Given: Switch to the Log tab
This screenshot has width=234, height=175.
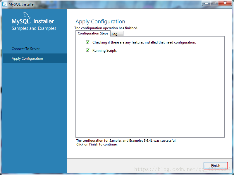Looking at the screenshot, I should (117, 34).
